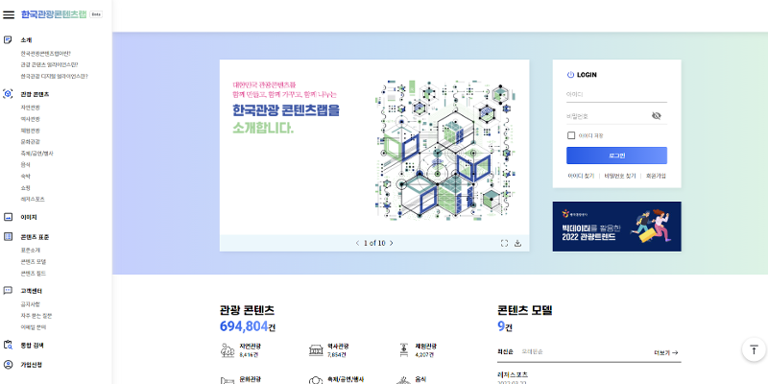Click the blue 로그인 button
The height and width of the screenshot is (384, 768).
click(616, 156)
